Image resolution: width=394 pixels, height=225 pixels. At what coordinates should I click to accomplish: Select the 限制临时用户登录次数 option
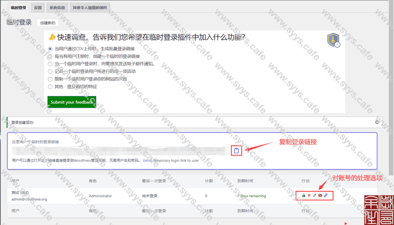(50, 79)
